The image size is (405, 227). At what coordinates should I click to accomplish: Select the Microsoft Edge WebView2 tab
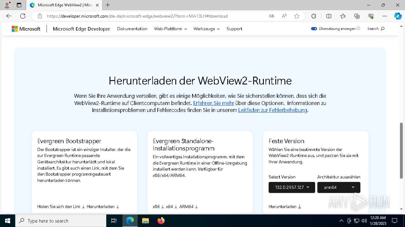tap(65, 5)
